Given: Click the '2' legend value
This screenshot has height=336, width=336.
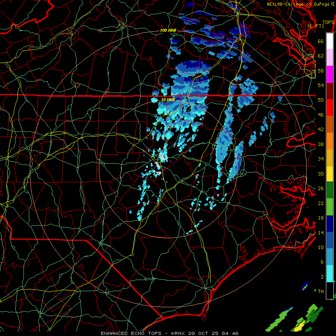Looking at the screenshot, I should [x=322, y=277].
